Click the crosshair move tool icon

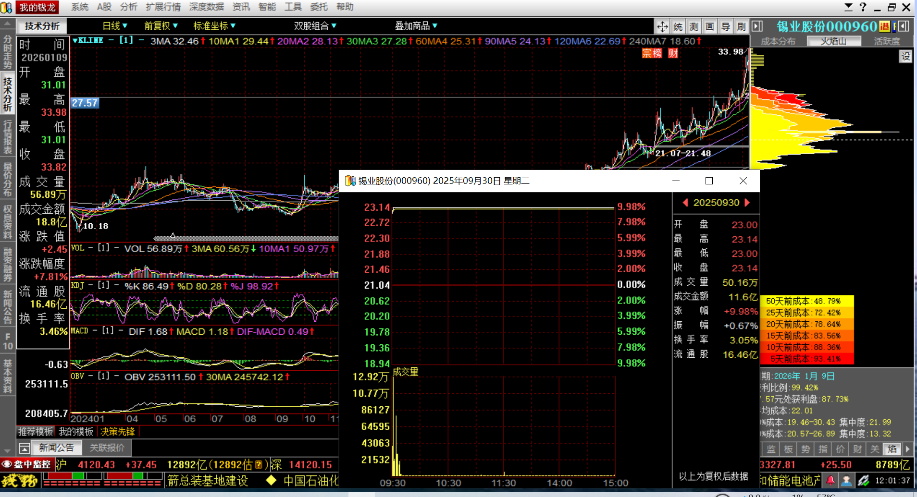(662, 26)
